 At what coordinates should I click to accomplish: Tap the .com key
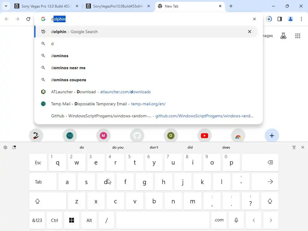pyautogui.click(x=219, y=220)
